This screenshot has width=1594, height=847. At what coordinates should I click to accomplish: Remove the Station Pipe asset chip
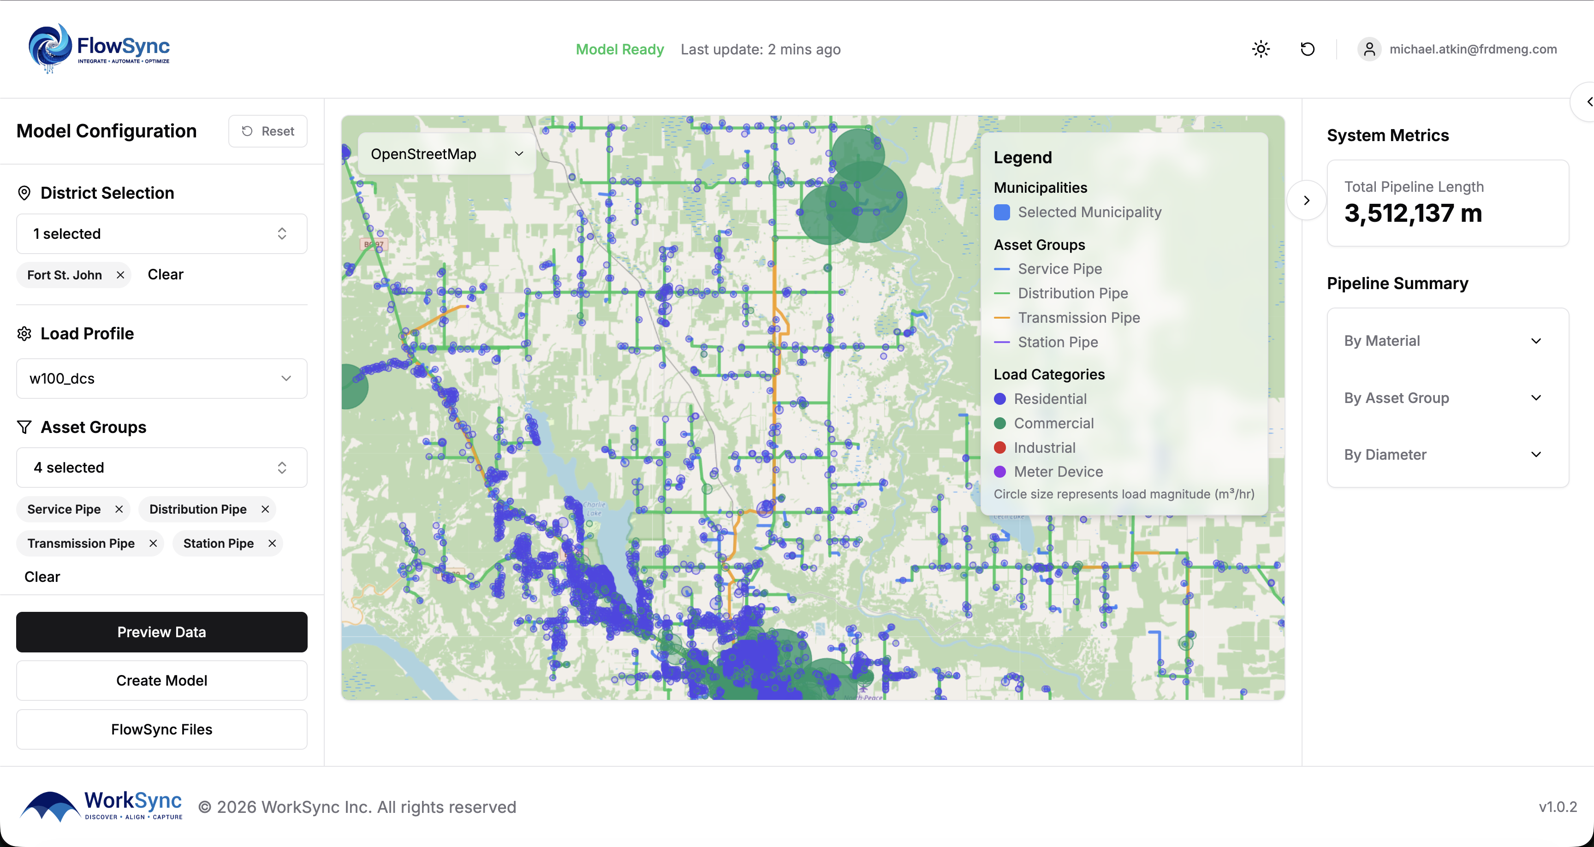271,543
